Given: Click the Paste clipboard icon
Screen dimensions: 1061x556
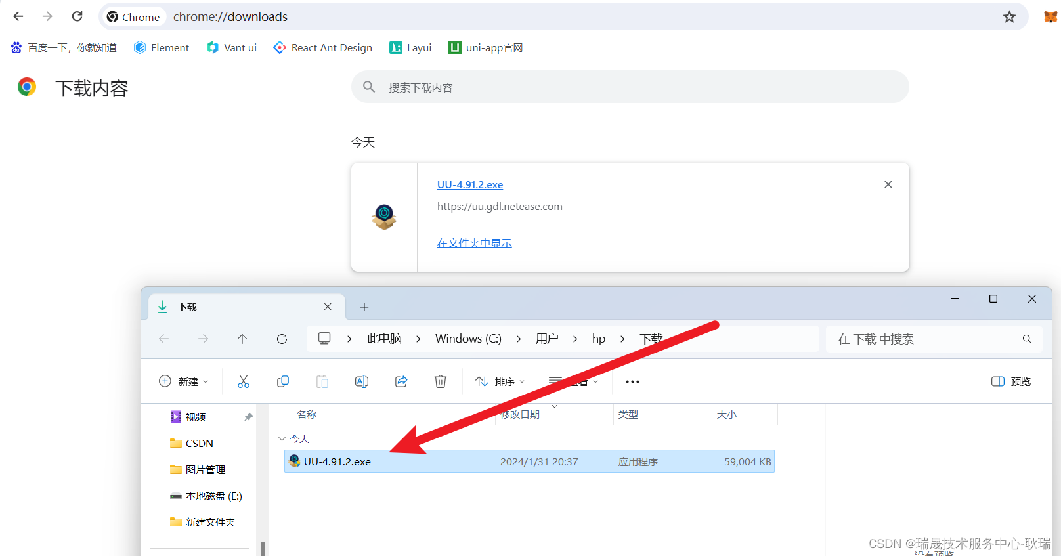Looking at the screenshot, I should click(x=322, y=381).
